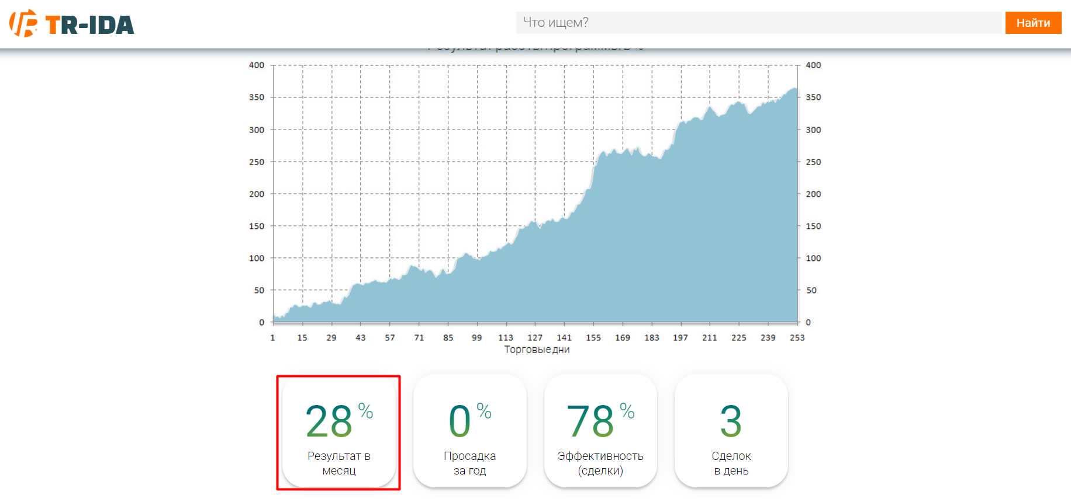
Task: Click right y-axis label '350'
Action: [x=813, y=97]
